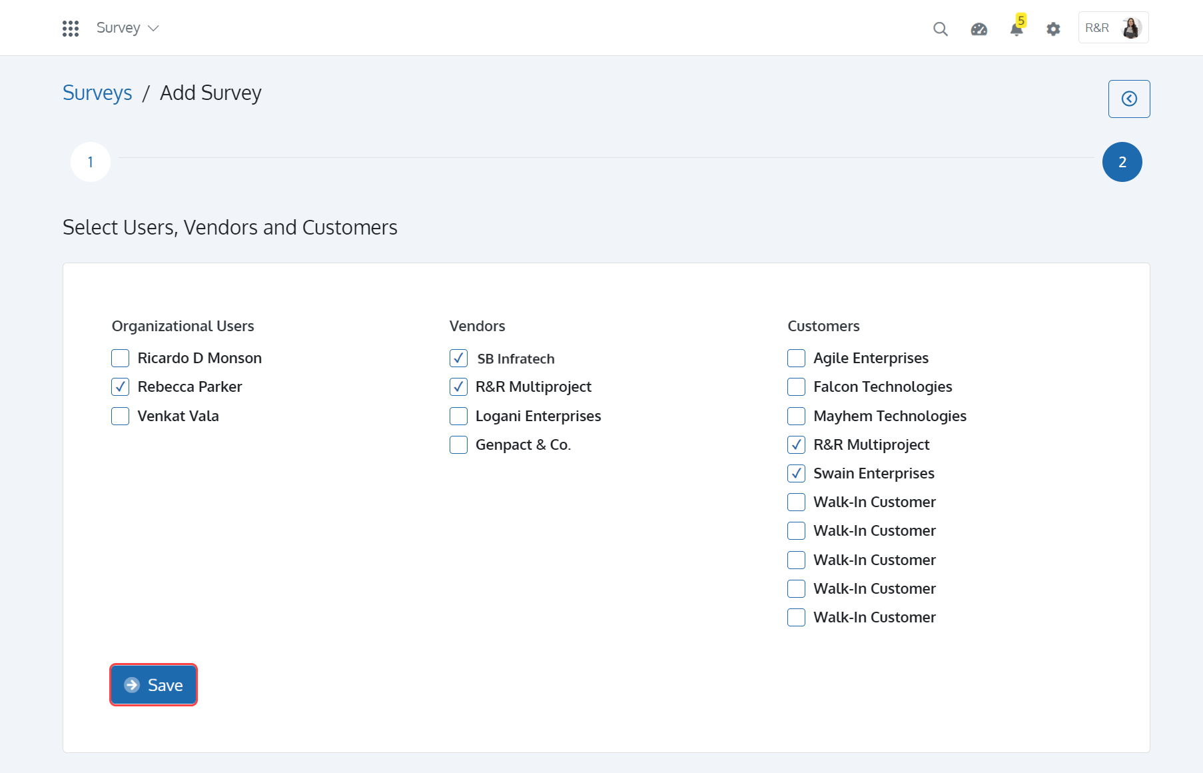Go to the Surveys breadcrumb link
Screen dimensions: 1203x773
97,93
